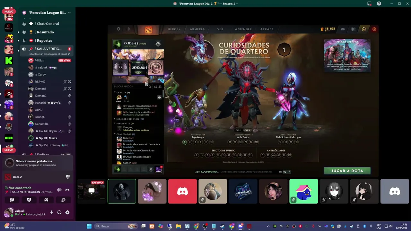Click user Sehumilla in voice list
The height and width of the screenshot is (231, 411).
(42, 124)
